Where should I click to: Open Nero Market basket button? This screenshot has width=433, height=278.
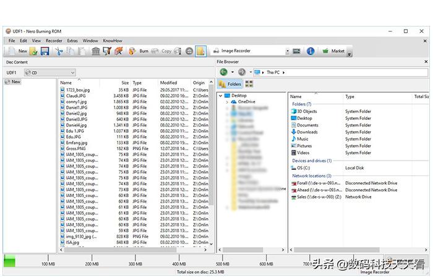[333, 51]
